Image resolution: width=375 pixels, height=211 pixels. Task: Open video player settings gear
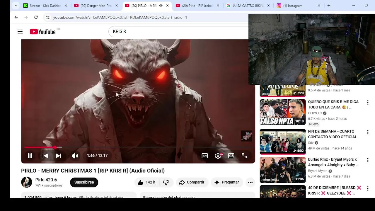(x=218, y=156)
